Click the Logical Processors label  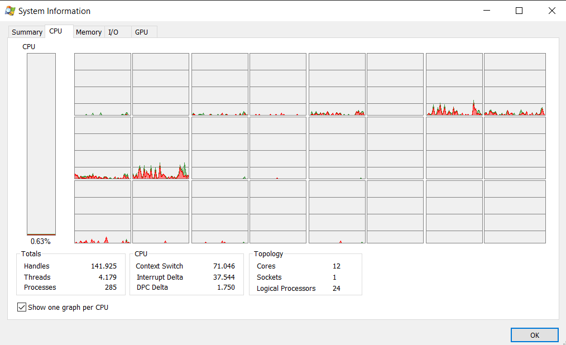[286, 289]
